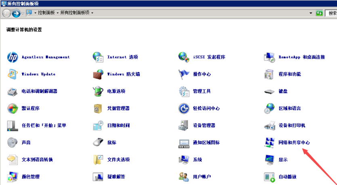Go forward with the blue forward arrow

(16, 14)
